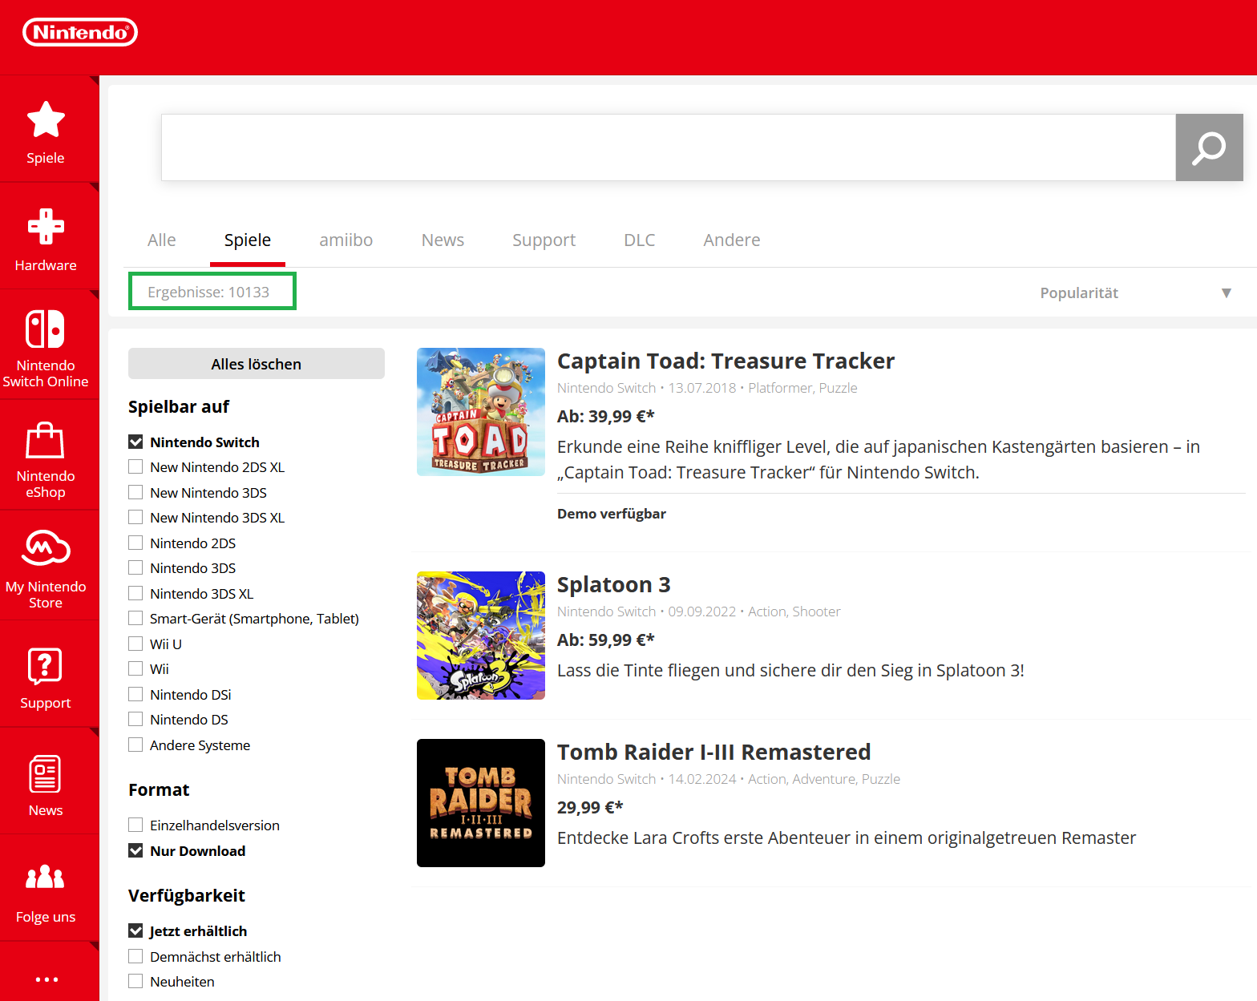The width and height of the screenshot is (1257, 1001).
Task: Open Support question mark icon in sidebar
Action: [x=46, y=665]
